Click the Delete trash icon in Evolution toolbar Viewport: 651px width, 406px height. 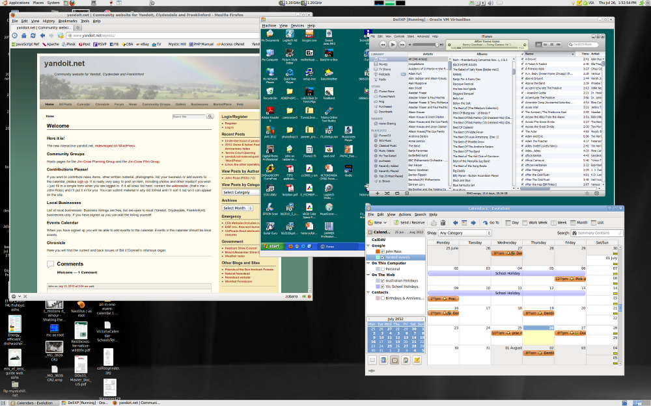point(443,222)
